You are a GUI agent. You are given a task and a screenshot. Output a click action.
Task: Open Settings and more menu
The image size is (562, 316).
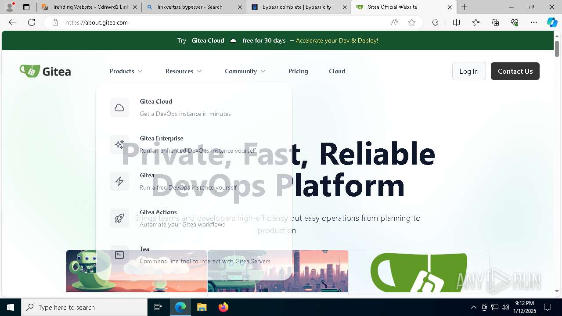pos(534,22)
